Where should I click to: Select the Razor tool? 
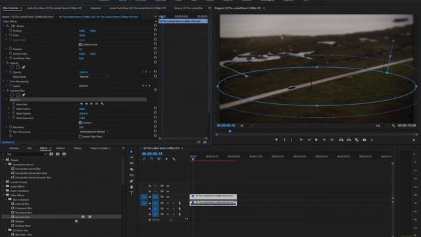pyautogui.click(x=132, y=169)
